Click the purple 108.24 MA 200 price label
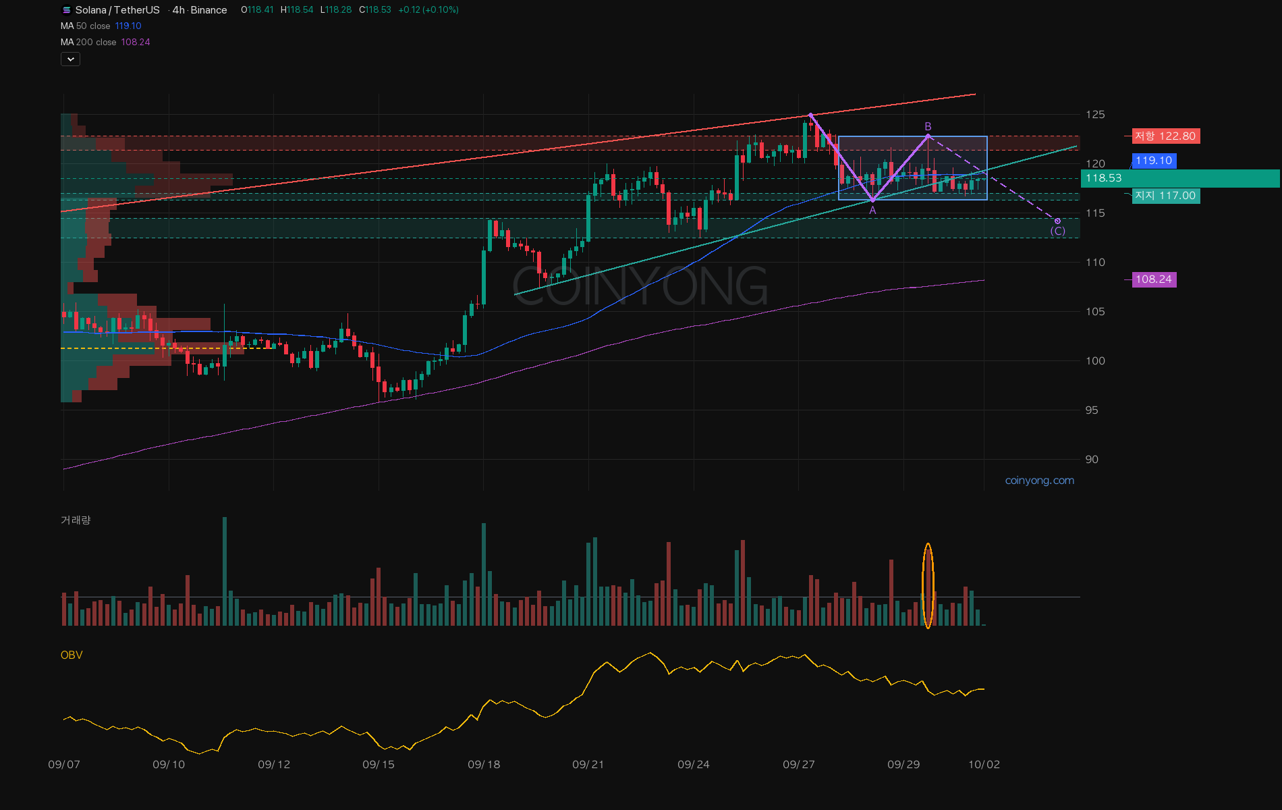 pyautogui.click(x=1154, y=279)
